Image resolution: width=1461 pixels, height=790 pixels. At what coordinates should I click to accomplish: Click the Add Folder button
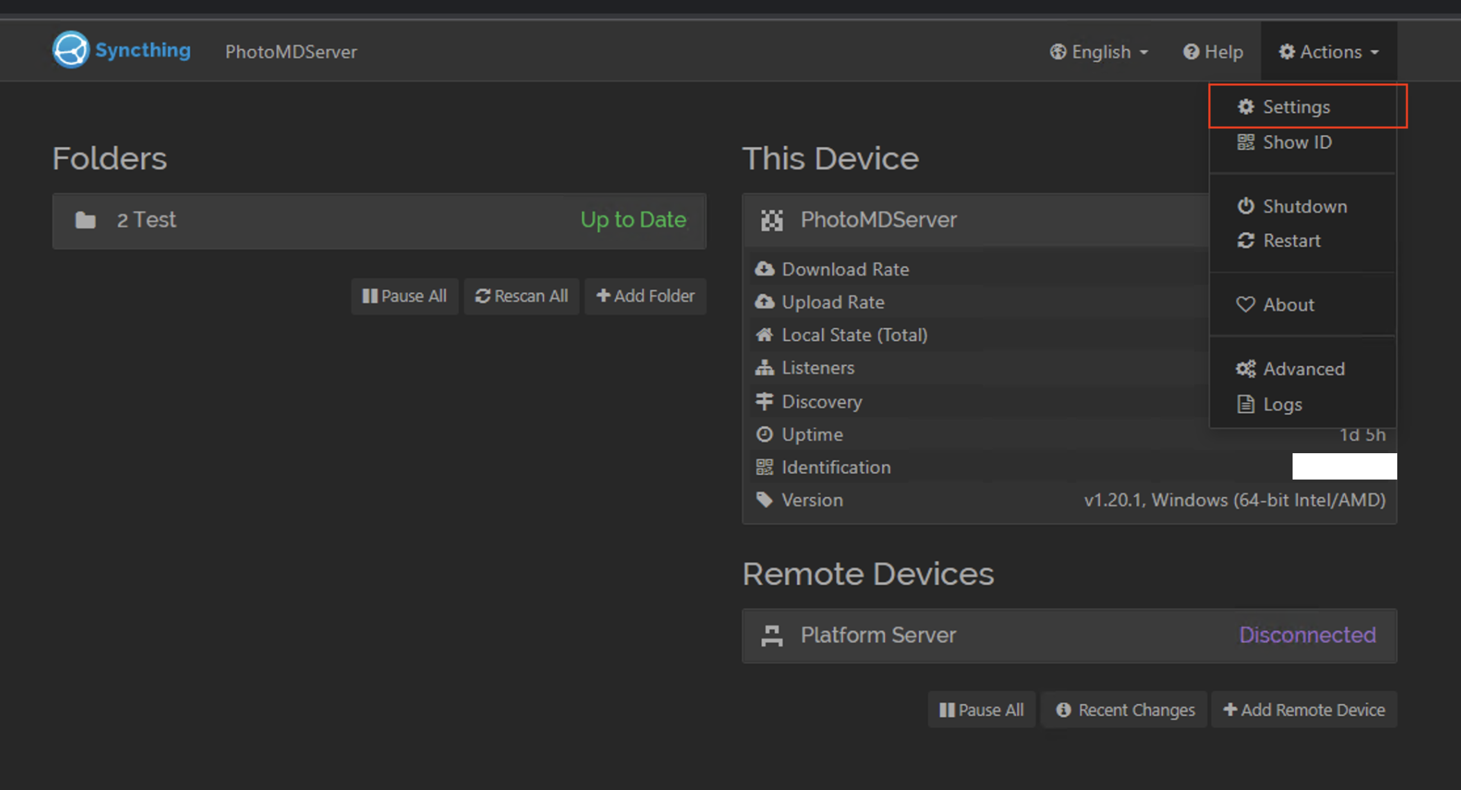click(x=645, y=297)
